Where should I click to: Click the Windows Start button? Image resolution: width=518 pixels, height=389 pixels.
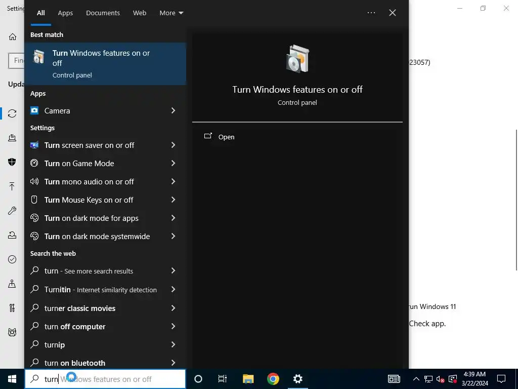(12, 379)
